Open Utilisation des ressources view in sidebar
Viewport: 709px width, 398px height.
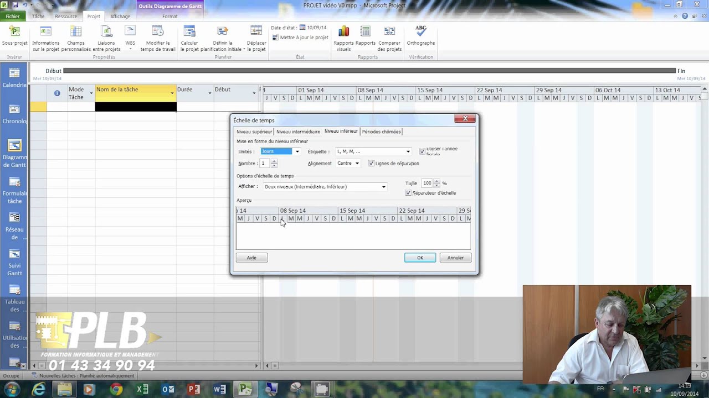[14, 334]
